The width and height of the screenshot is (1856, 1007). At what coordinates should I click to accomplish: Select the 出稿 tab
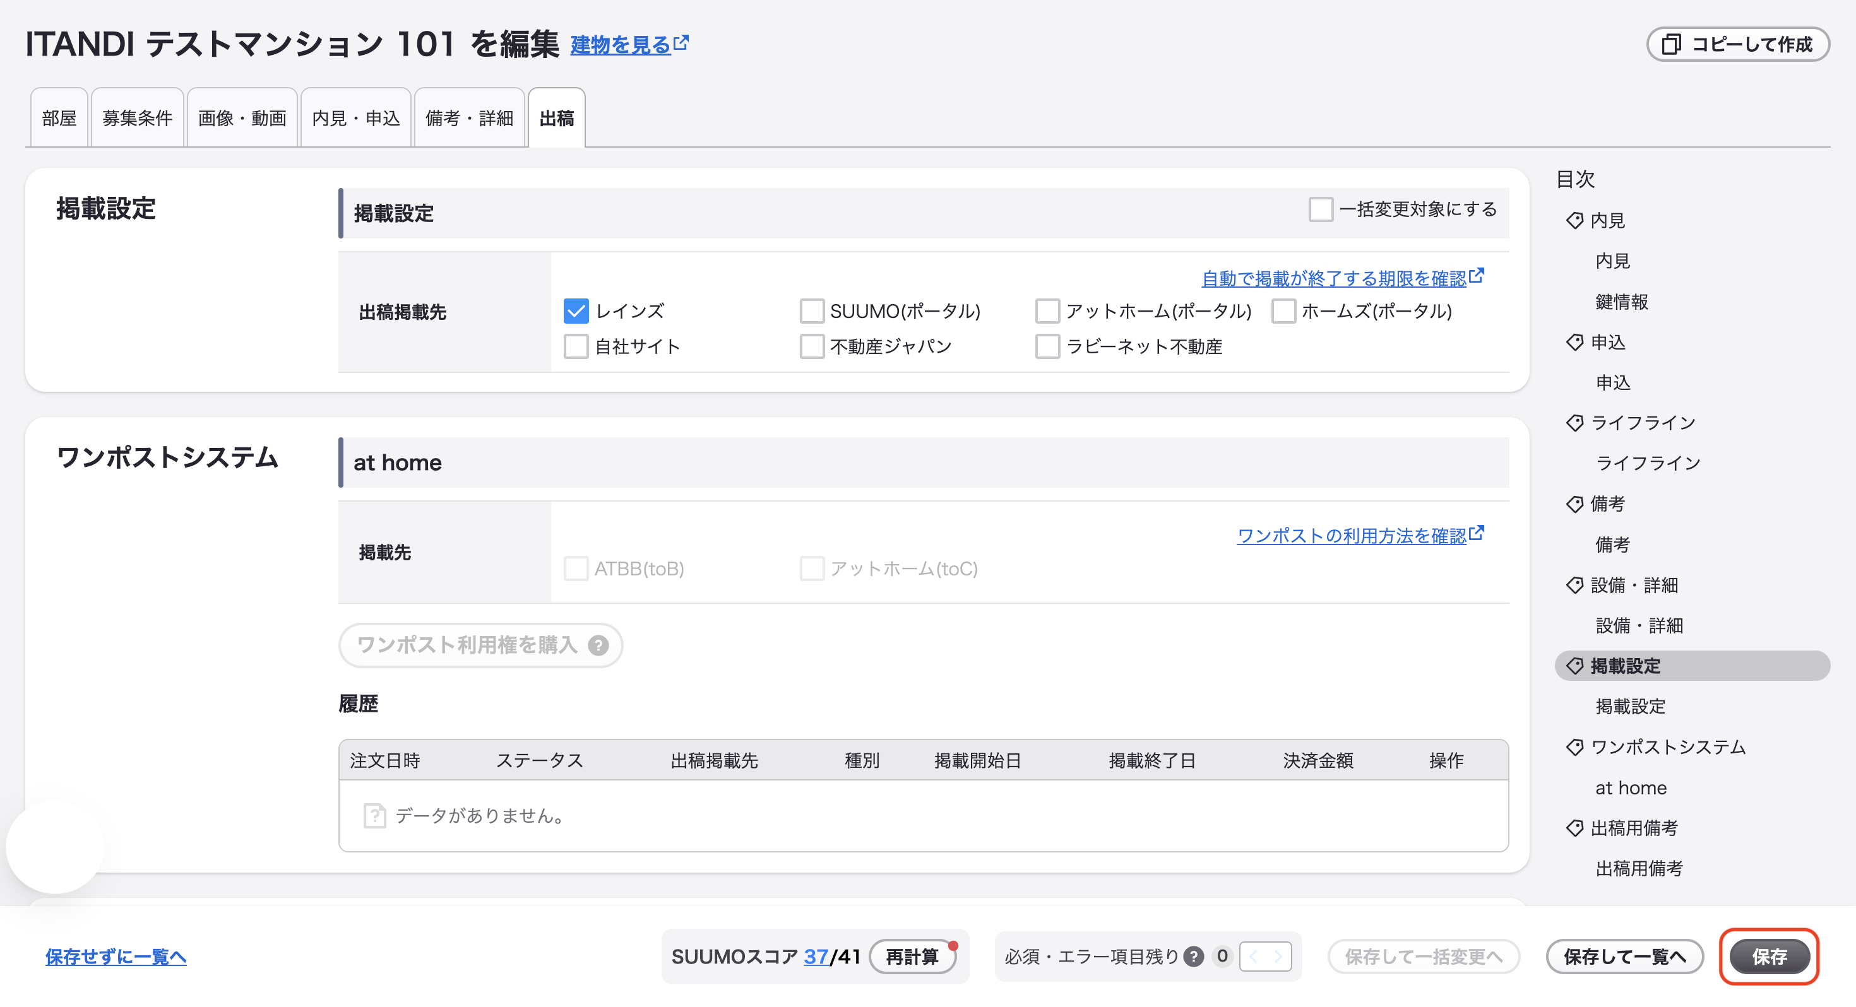coord(557,118)
